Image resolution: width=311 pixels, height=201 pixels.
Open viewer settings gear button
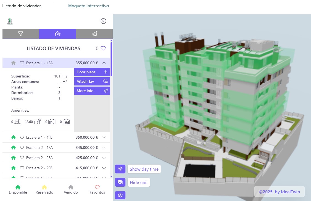(x=120, y=195)
